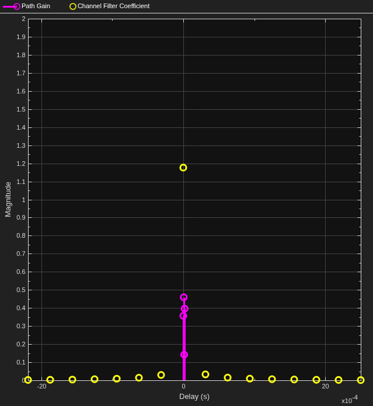Click the magenta path gain marker near 0.4
The width and height of the screenshot is (373, 406).
[184, 308]
